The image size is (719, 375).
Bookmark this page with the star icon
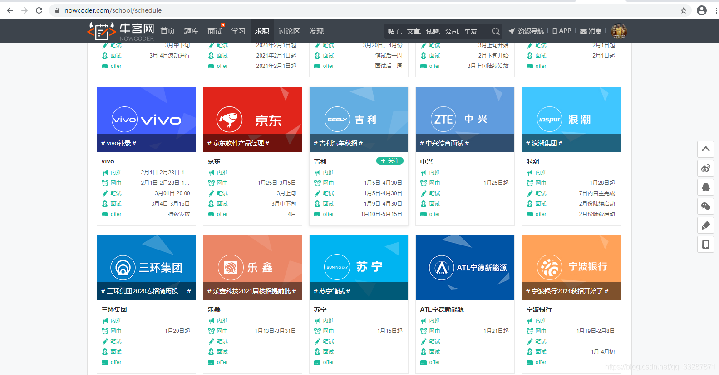684,10
